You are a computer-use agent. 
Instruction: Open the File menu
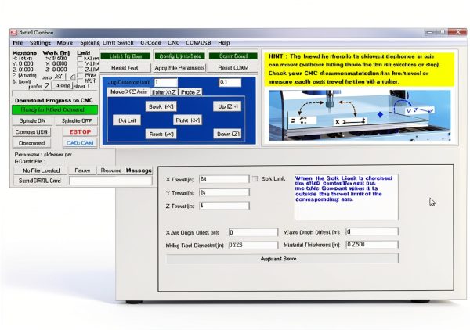point(18,43)
